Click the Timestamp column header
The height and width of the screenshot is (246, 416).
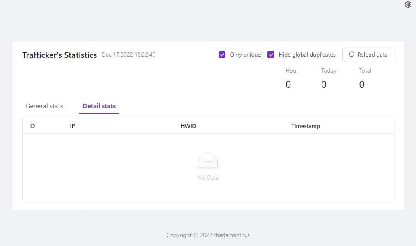[306, 126]
